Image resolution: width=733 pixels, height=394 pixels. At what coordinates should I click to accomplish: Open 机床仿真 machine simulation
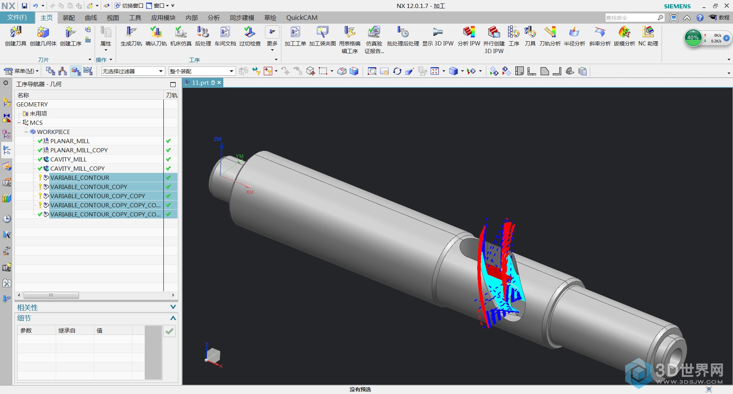pyautogui.click(x=181, y=36)
